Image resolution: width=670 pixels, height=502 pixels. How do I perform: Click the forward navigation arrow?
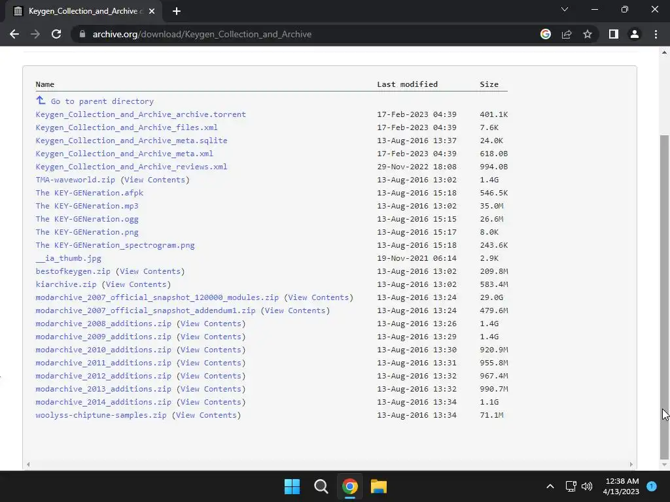pos(35,34)
